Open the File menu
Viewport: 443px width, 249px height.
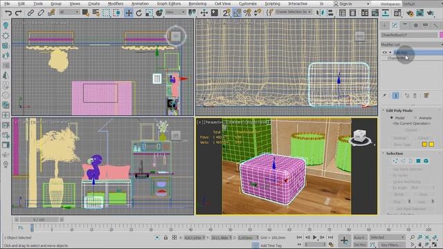pos(7,3)
